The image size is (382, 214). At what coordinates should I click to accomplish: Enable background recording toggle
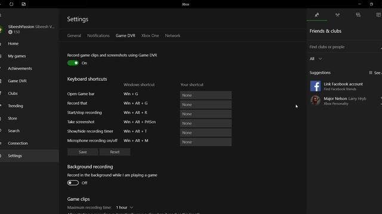pyautogui.click(x=73, y=182)
